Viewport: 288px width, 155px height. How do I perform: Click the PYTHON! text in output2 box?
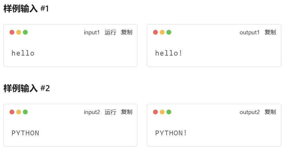click(x=171, y=133)
